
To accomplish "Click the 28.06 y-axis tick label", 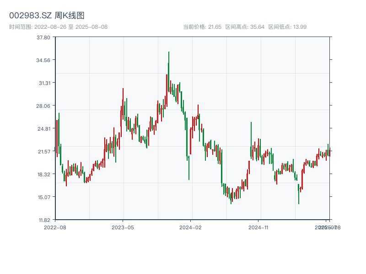I will [x=43, y=106].
